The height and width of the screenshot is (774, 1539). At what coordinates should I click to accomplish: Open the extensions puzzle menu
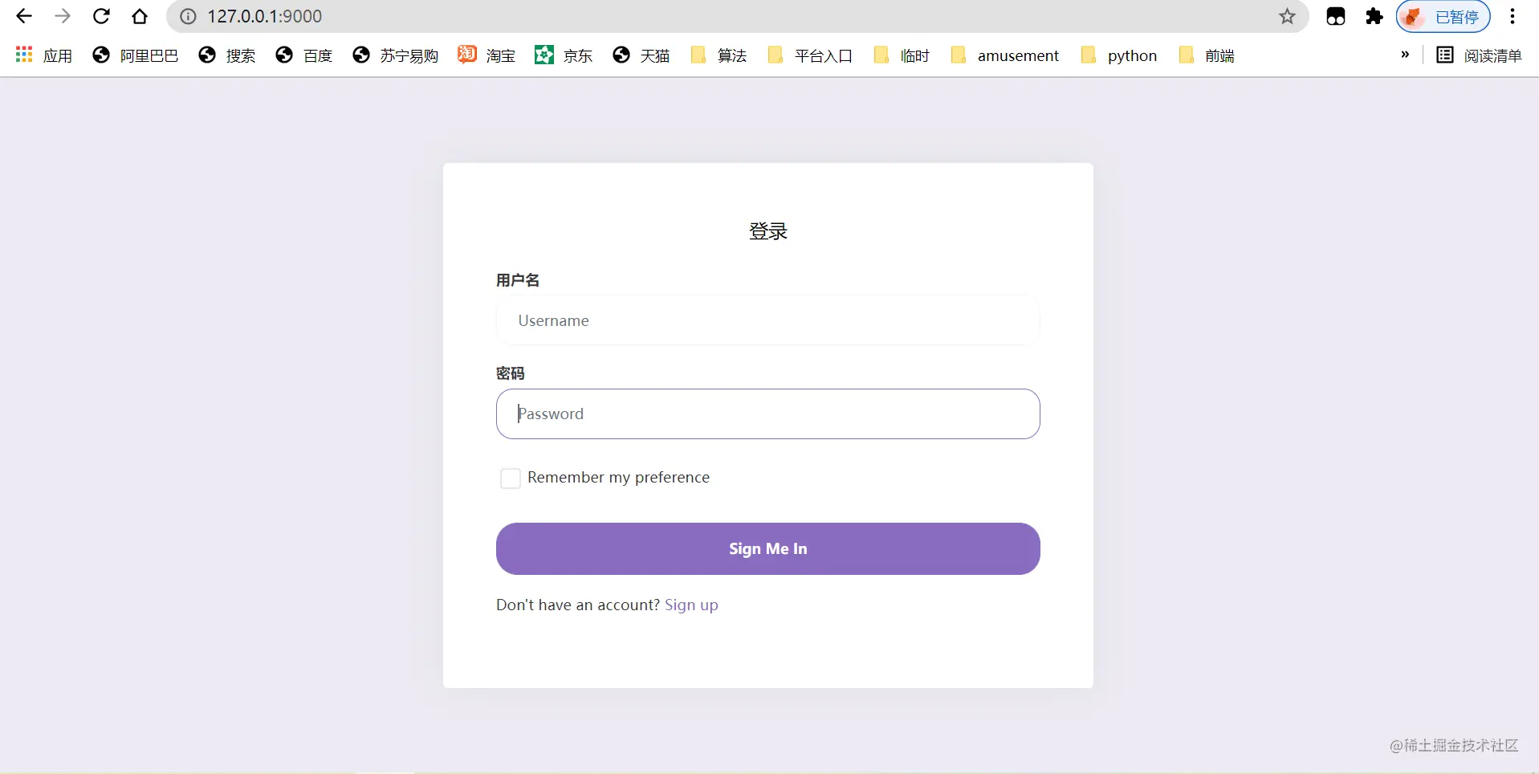pyautogui.click(x=1374, y=16)
